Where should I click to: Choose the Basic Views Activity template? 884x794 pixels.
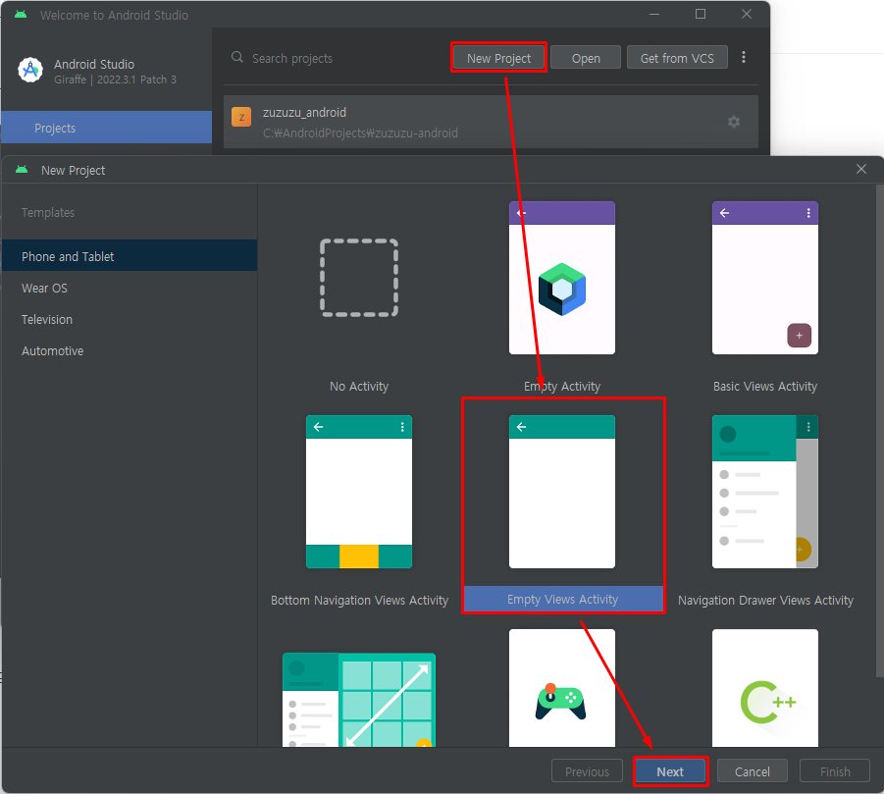(x=764, y=278)
